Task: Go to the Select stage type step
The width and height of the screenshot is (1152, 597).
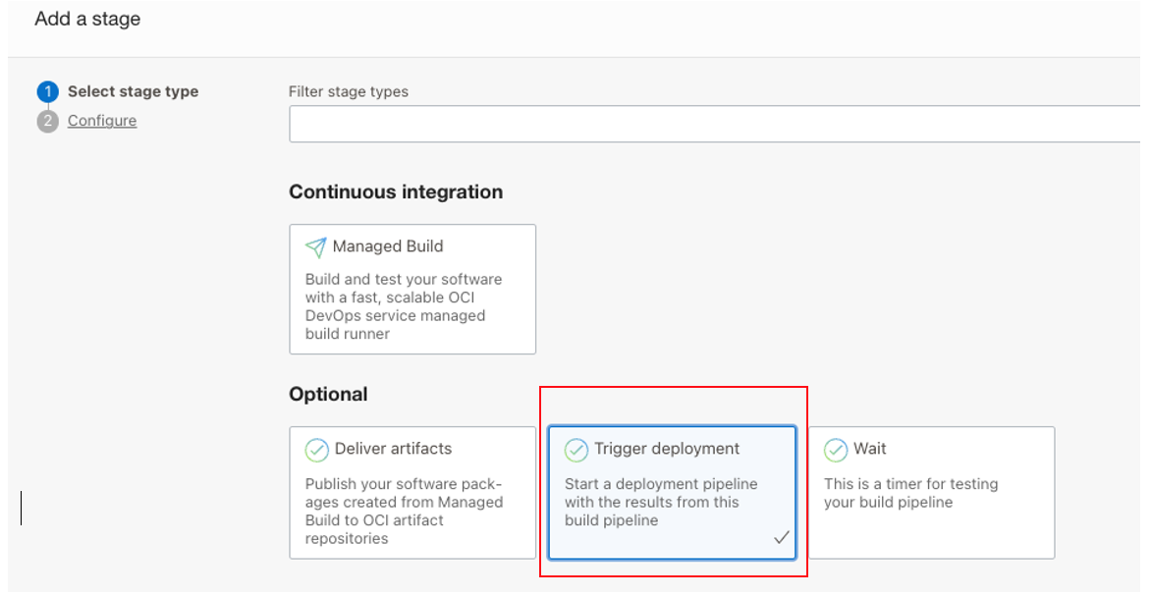Action: click(x=133, y=91)
